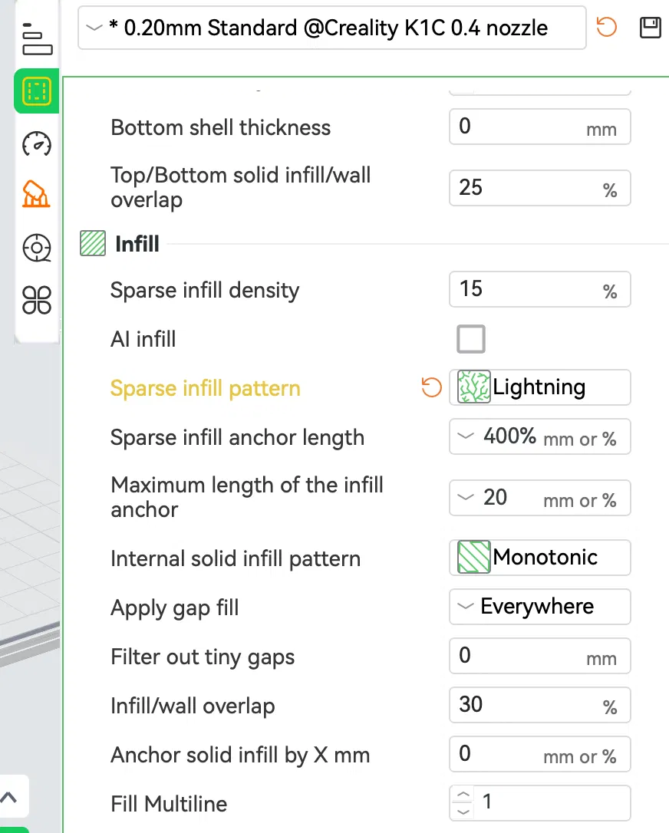Expand the Apply gap fill dropdown

539,607
